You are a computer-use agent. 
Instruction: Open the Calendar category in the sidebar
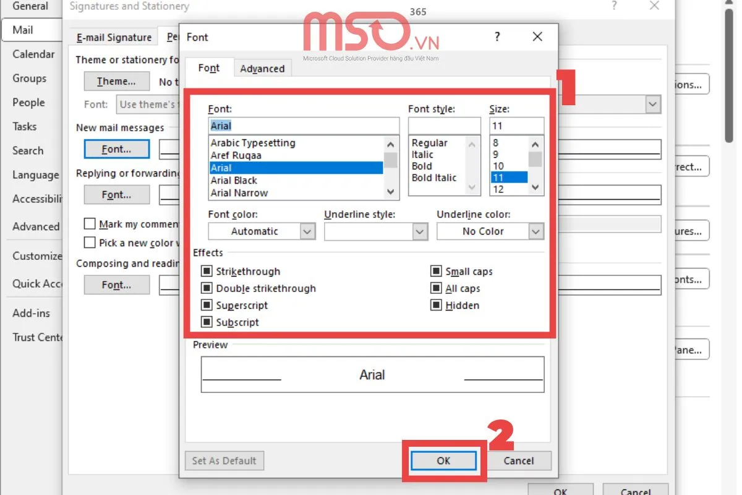[33, 54]
